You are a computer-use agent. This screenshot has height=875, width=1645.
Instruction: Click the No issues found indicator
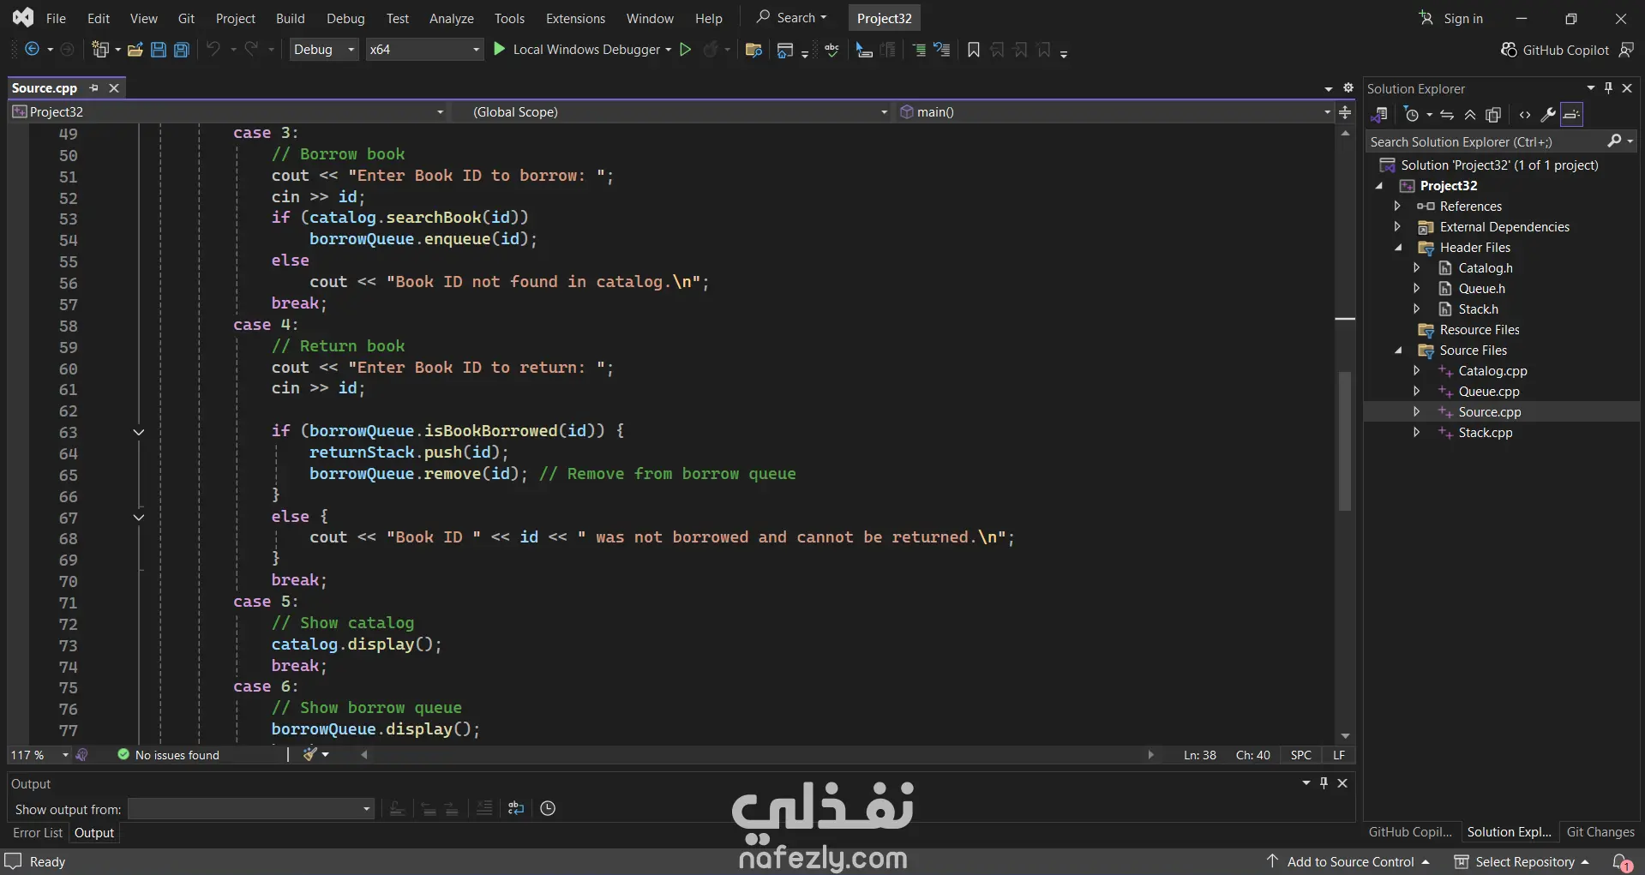click(x=168, y=755)
